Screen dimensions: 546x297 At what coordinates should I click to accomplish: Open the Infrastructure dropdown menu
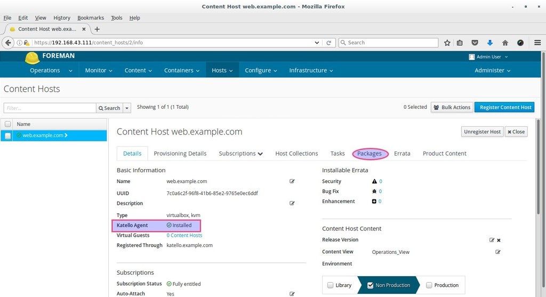(311, 70)
